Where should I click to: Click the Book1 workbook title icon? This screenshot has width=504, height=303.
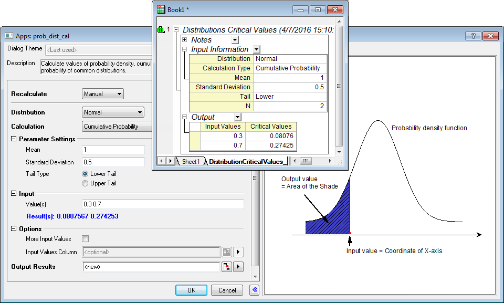pyautogui.click(x=161, y=10)
